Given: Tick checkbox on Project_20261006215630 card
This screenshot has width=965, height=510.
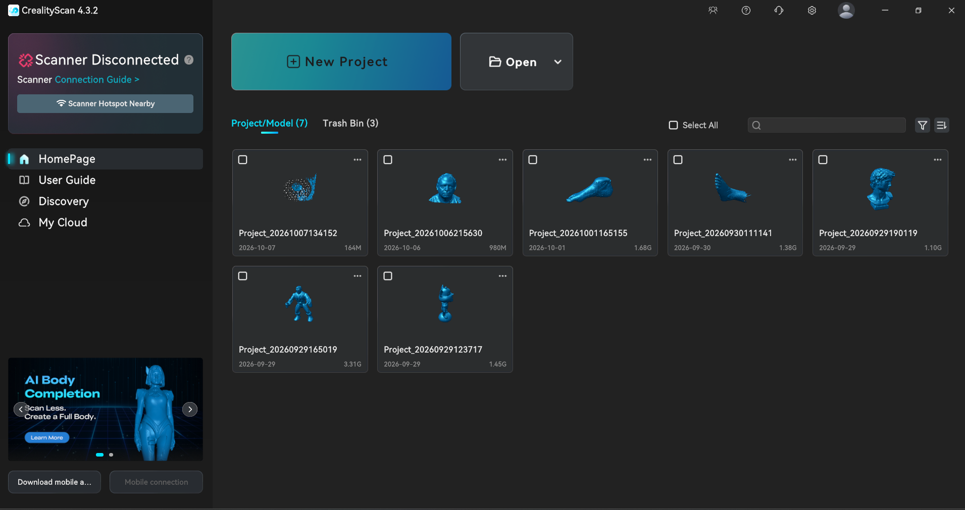Looking at the screenshot, I should [388, 160].
